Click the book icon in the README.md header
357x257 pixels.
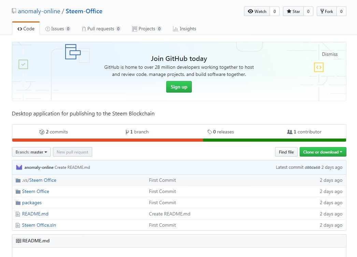(x=18, y=241)
